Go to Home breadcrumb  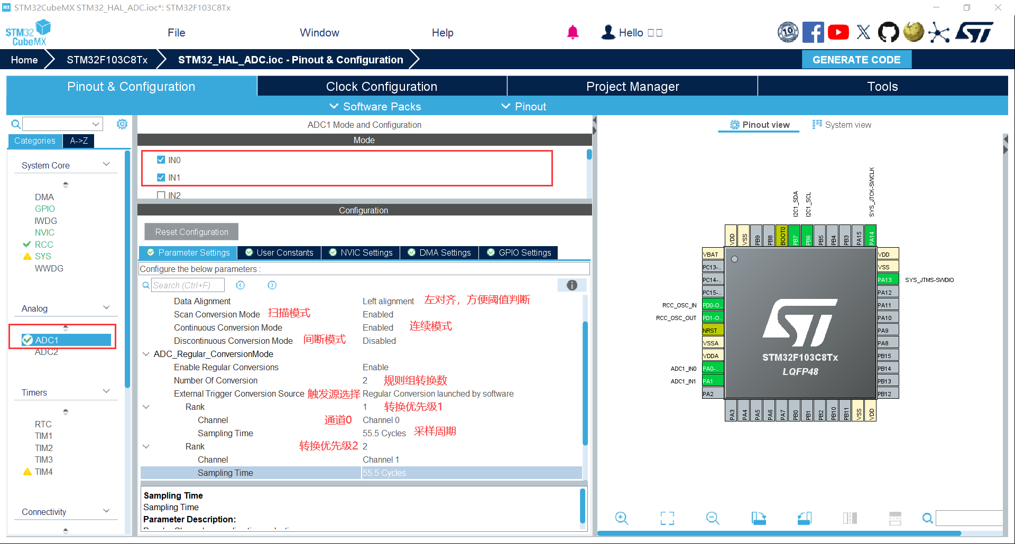click(24, 60)
